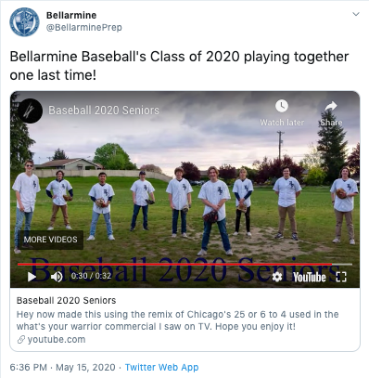Screen dimensions: 369x378
Task: Open the @BellarminePrep handle
Action: (x=84, y=28)
